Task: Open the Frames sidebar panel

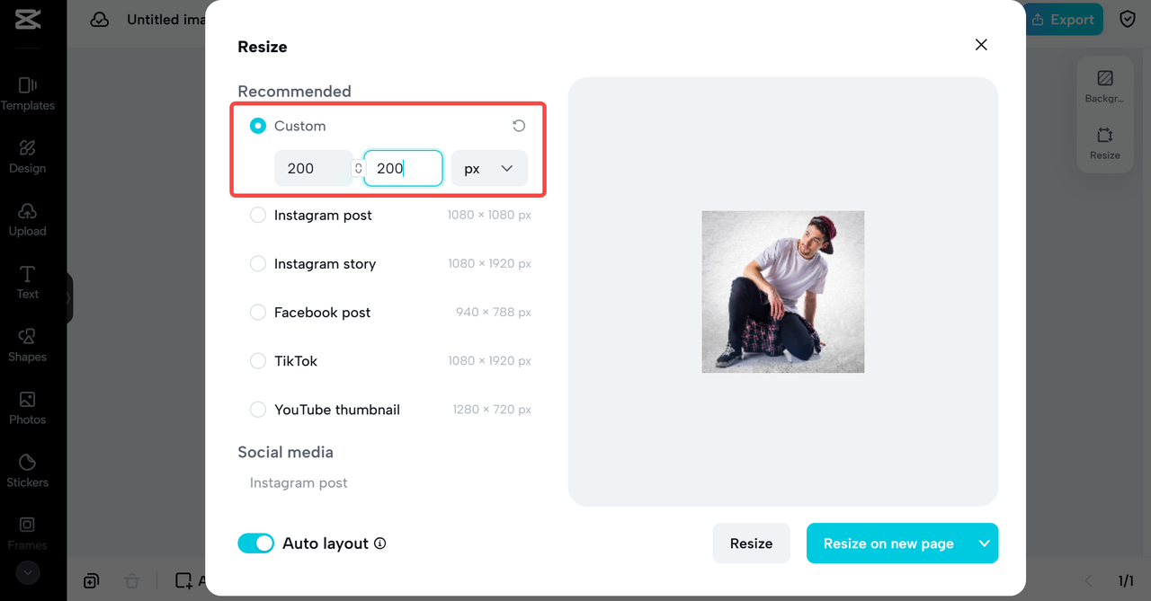Action: pos(28,534)
